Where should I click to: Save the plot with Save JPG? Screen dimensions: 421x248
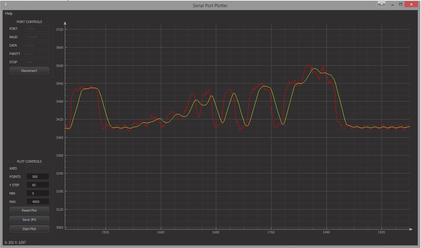(x=29, y=220)
